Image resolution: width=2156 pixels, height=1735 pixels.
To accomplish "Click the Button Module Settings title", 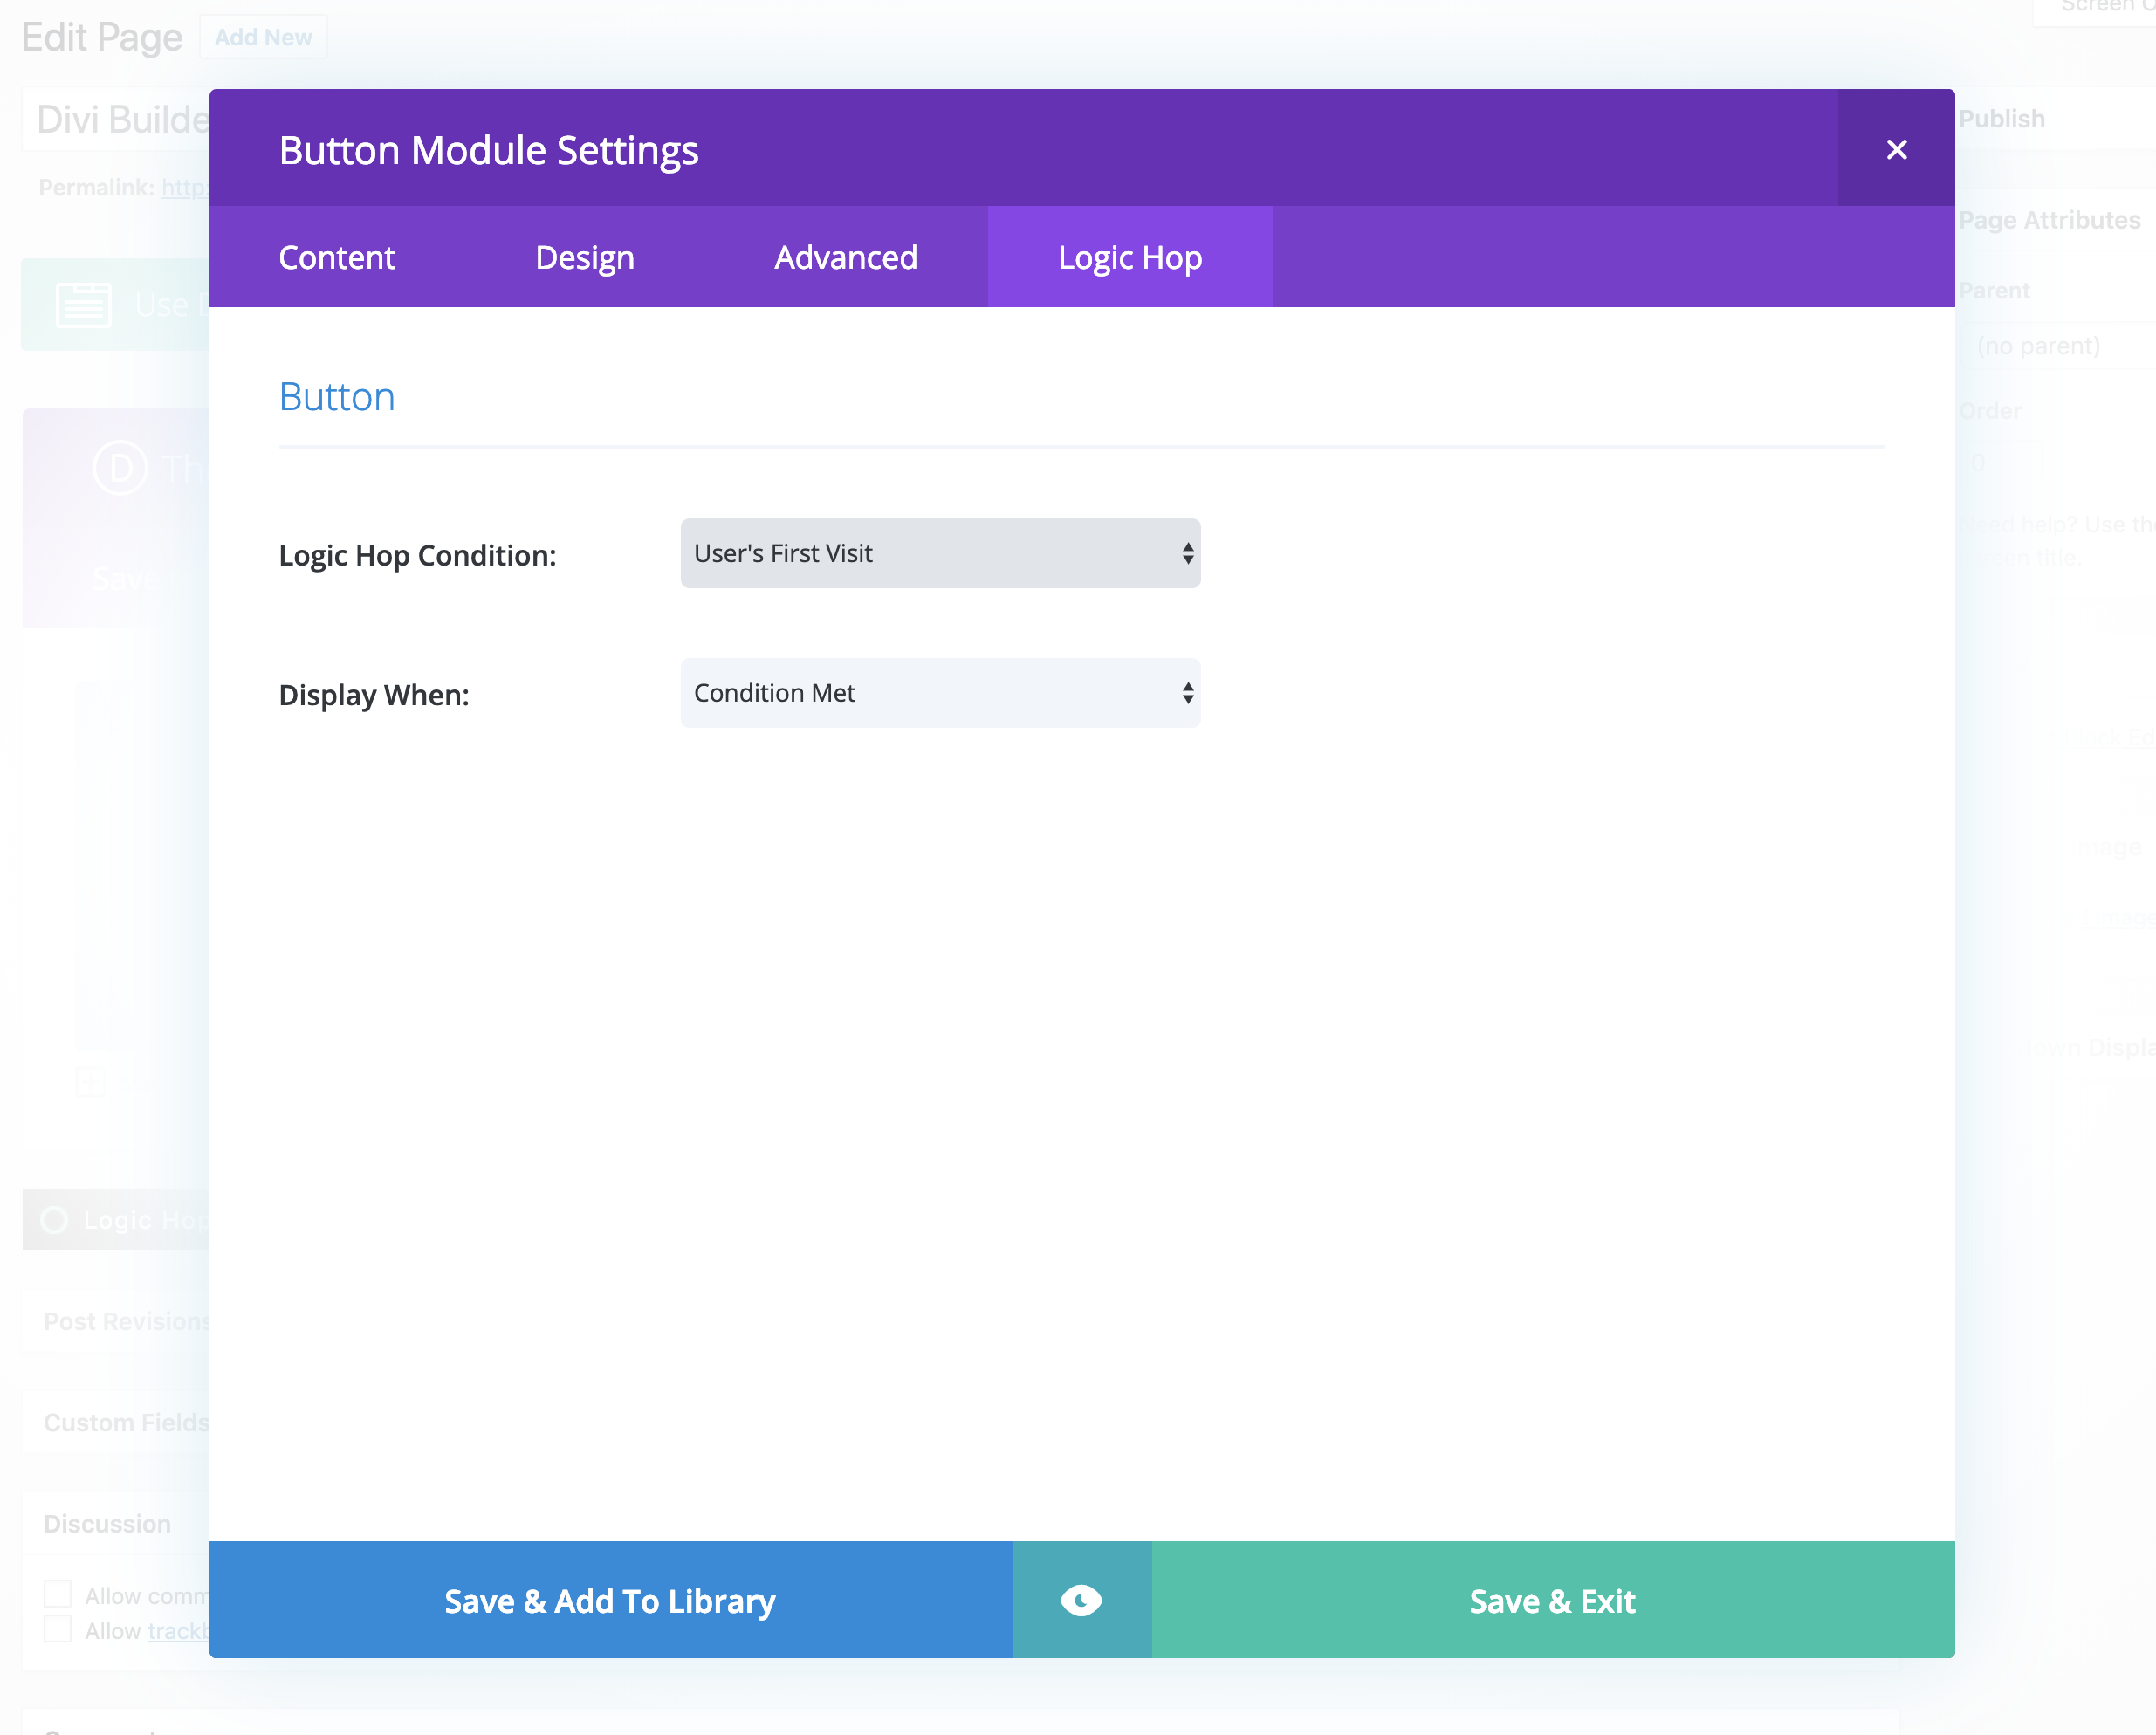I will [x=489, y=150].
